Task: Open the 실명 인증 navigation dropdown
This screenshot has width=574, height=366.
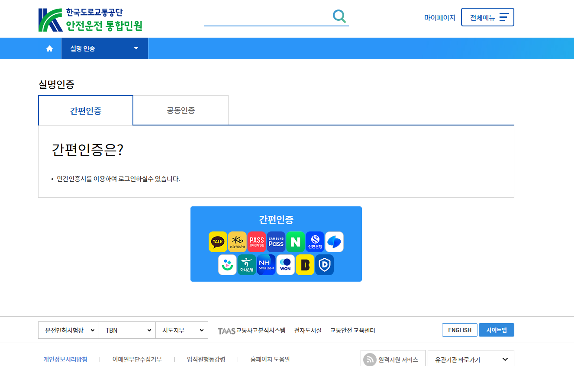Action: coord(105,48)
